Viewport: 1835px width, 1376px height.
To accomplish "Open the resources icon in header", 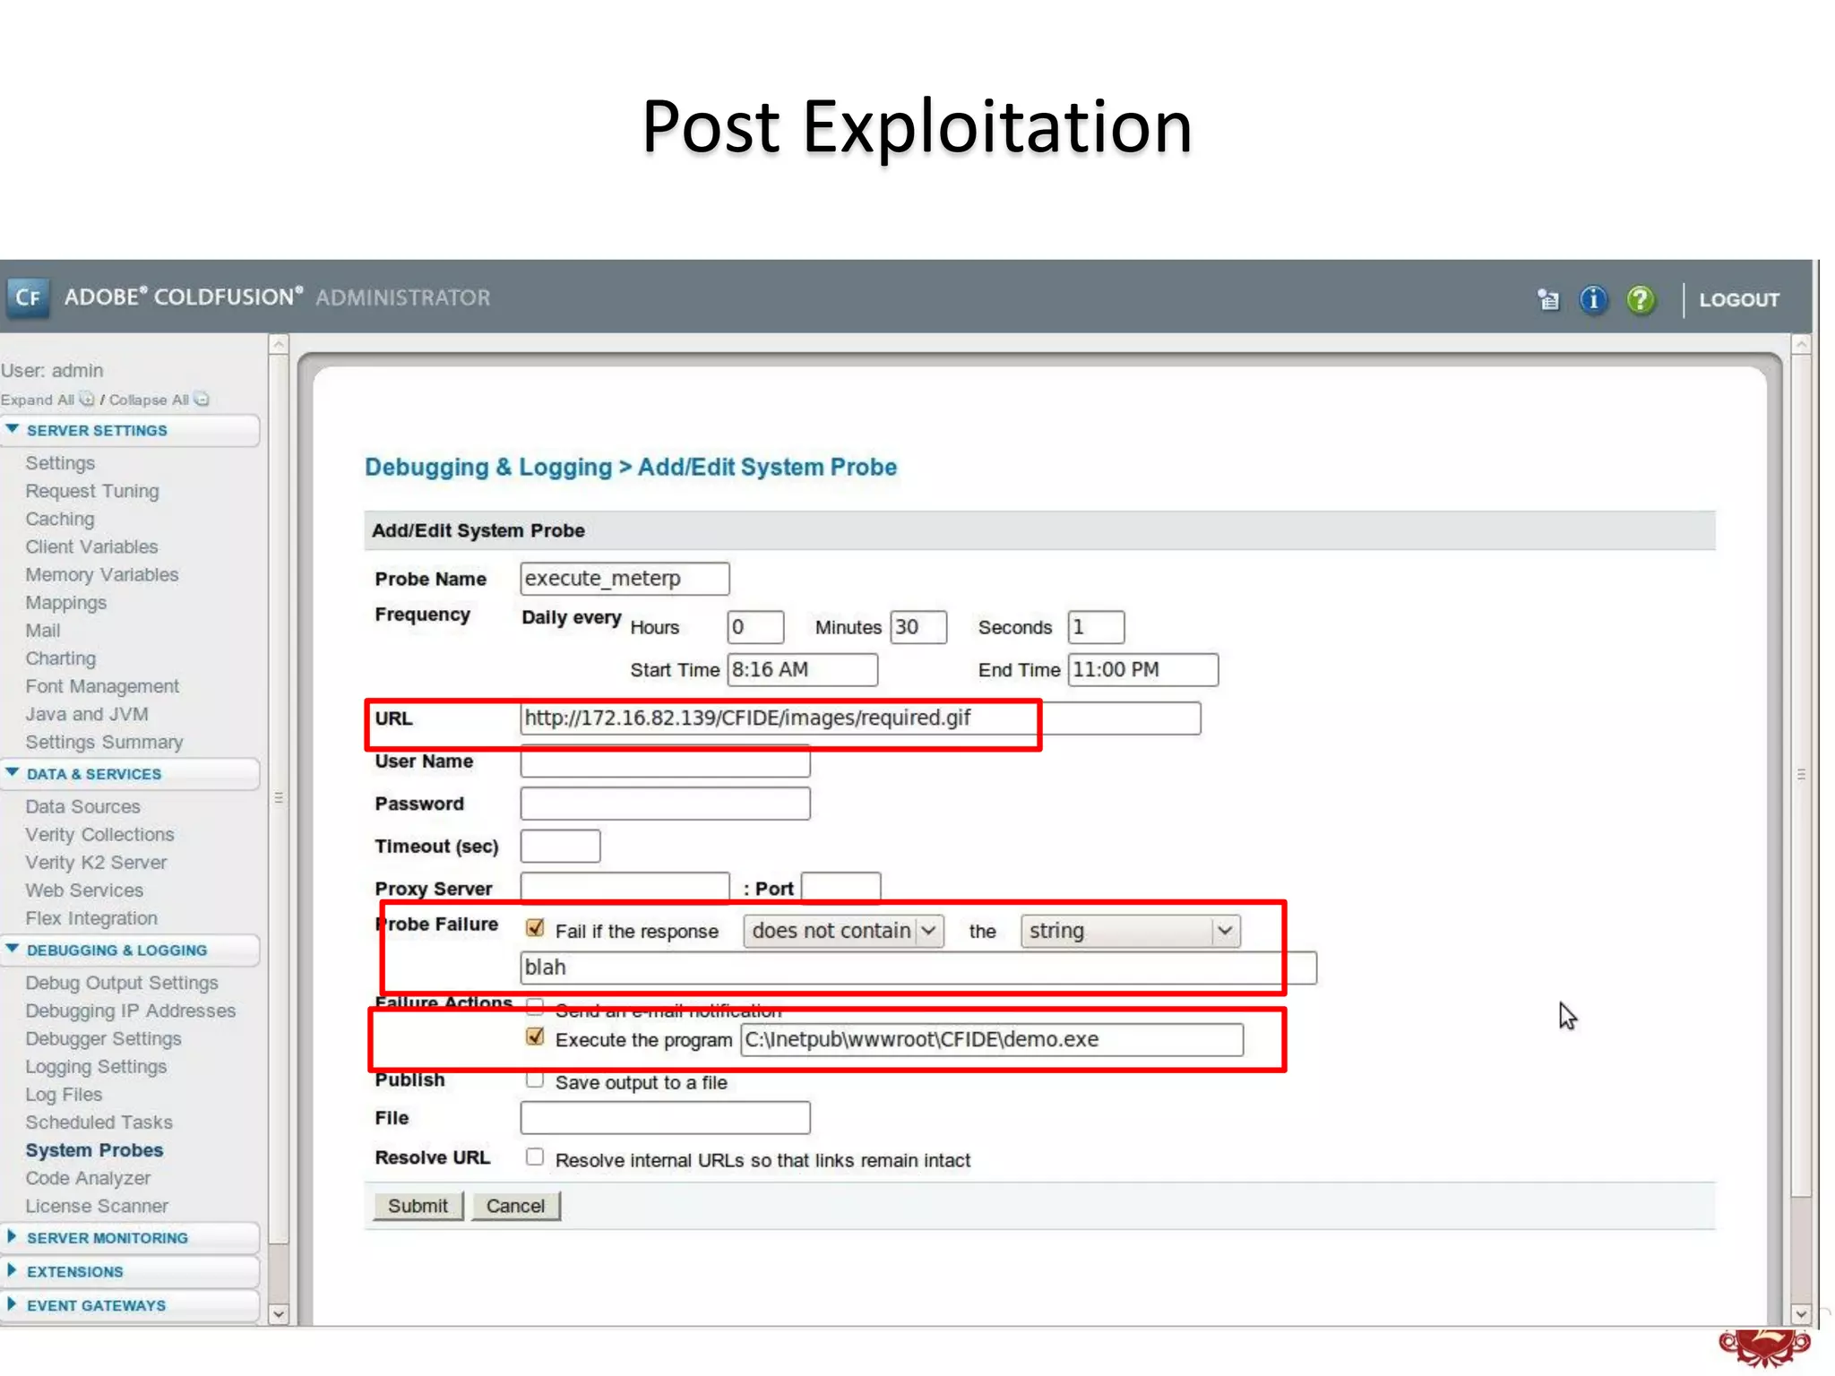I will click(1548, 299).
